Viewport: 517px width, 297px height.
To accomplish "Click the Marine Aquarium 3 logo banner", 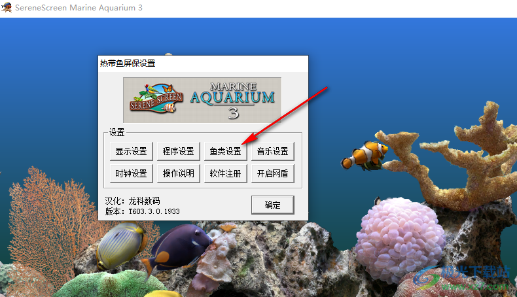I will coord(202,100).
